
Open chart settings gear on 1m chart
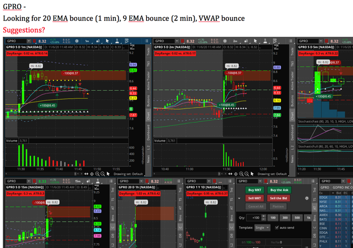coord(77,41)
